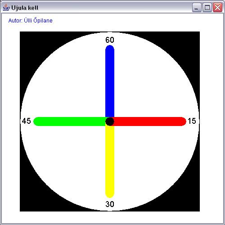Click the blue clock hand pointing to 60

coord(110,81)
